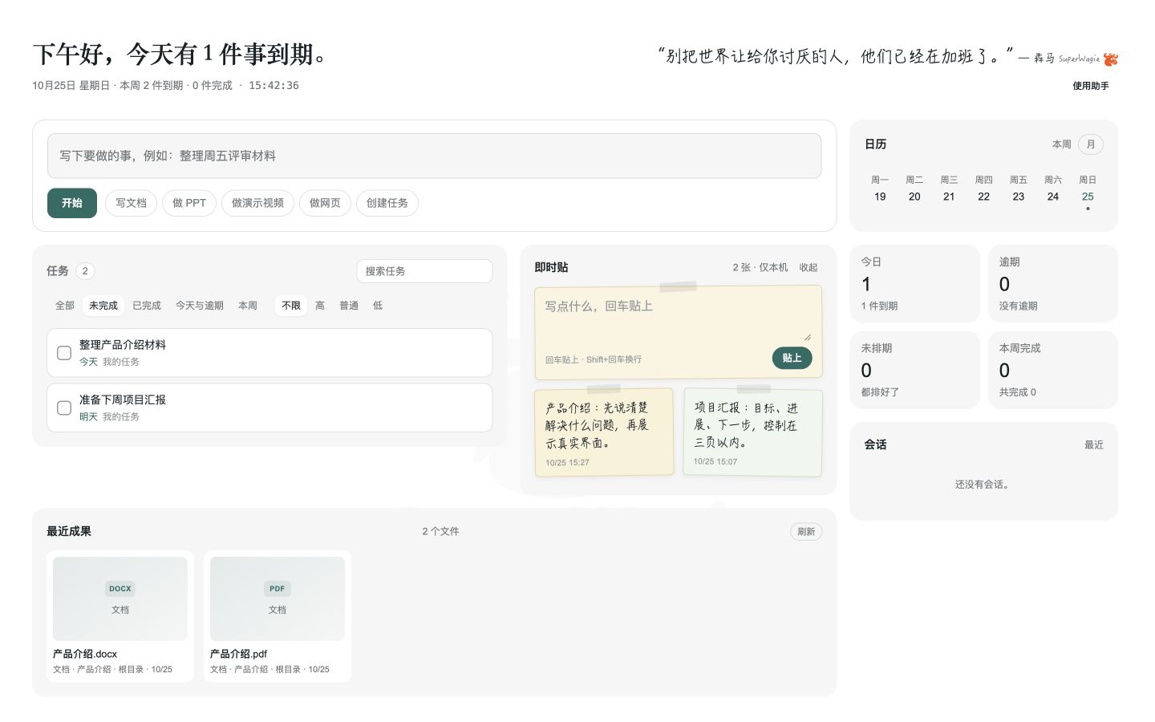Choose the 写文档 quick action
Image resolution: width=1155 pixels, height=722 pixels.
click(131, 203)
